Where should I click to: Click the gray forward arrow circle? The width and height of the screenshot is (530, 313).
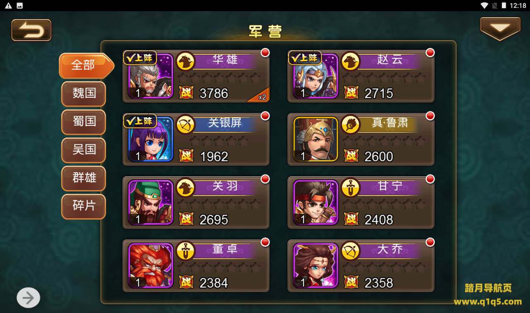pos(28,298)
